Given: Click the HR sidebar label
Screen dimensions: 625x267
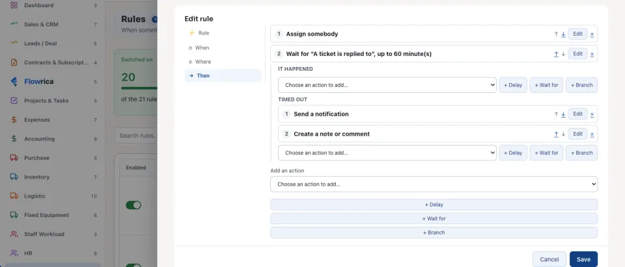Looking at the screenshot, I should [28, 253].
